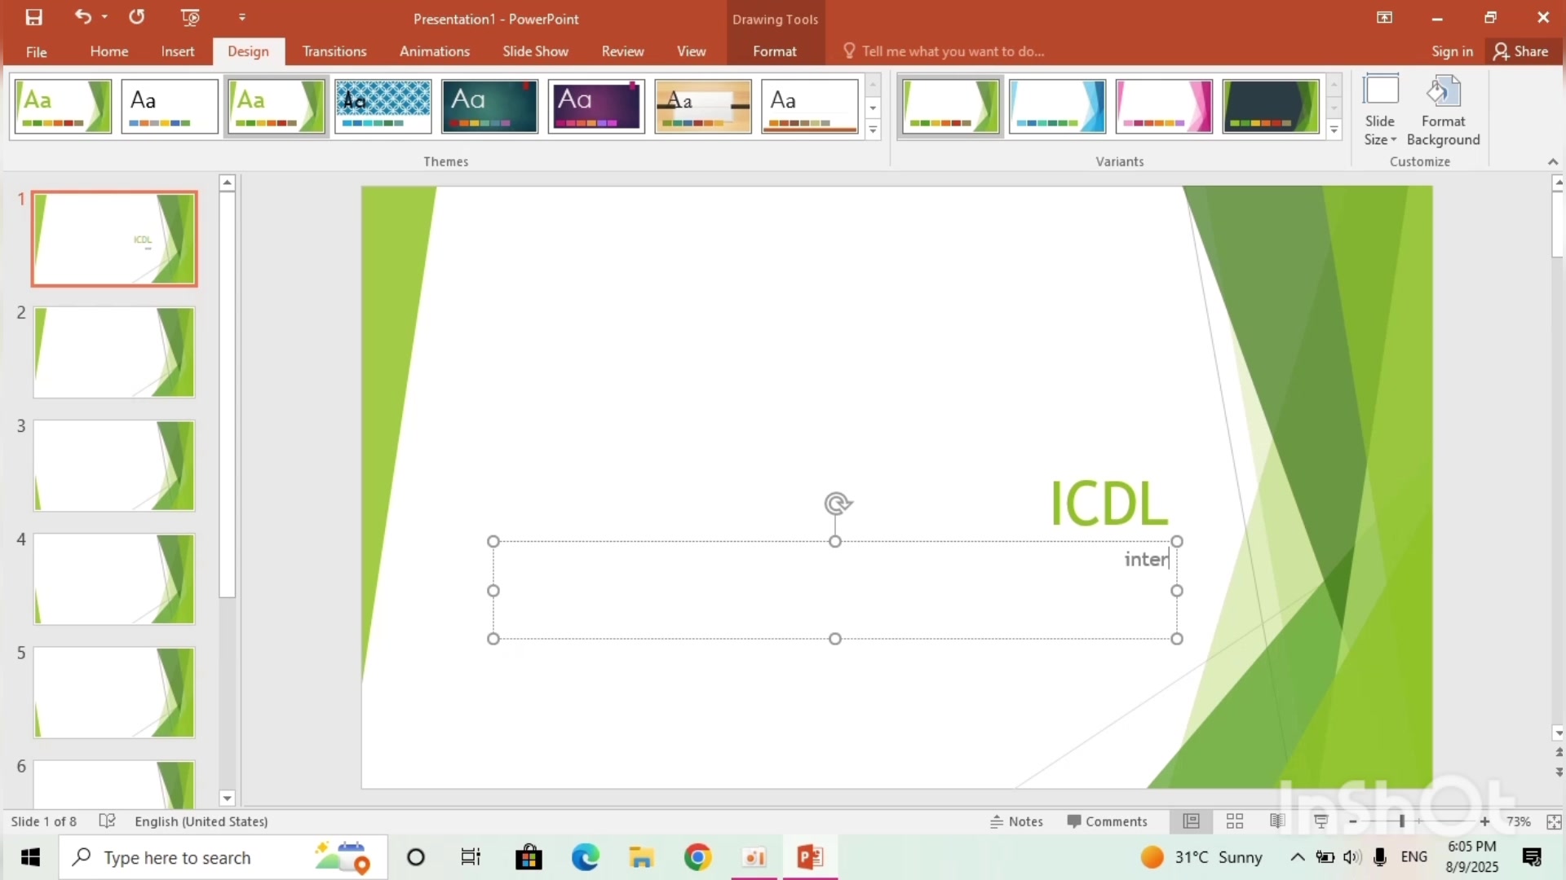Switch to Slide Sorter view icon
Image resolution: width=1566 pixels, height=880 pixels.
pyautogui.click(x=1235, y=821)
